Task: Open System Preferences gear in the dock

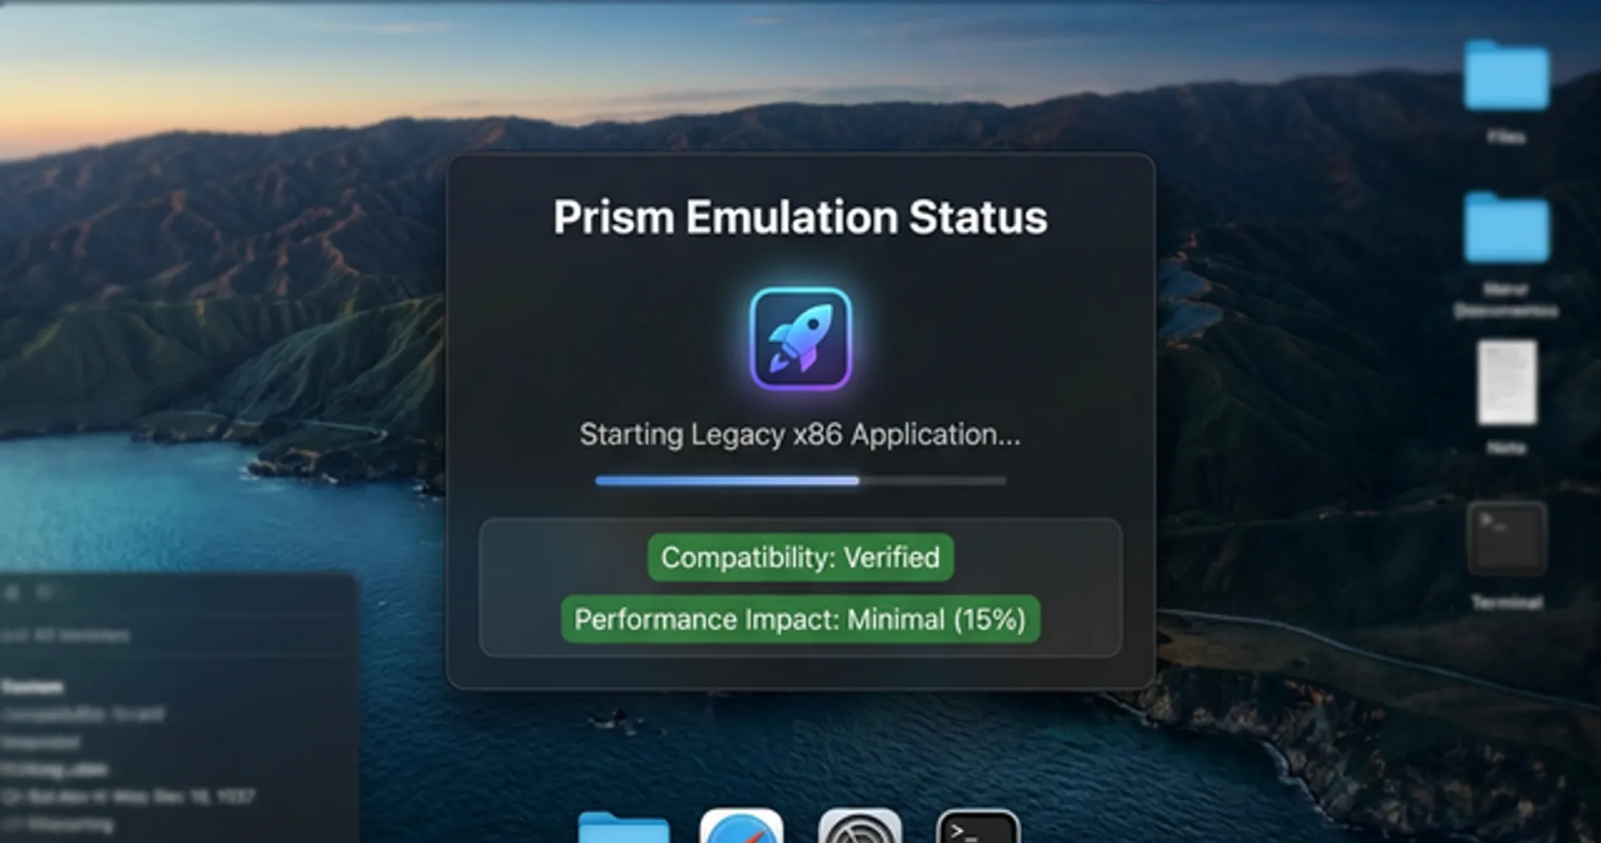Action: point(859,826)
